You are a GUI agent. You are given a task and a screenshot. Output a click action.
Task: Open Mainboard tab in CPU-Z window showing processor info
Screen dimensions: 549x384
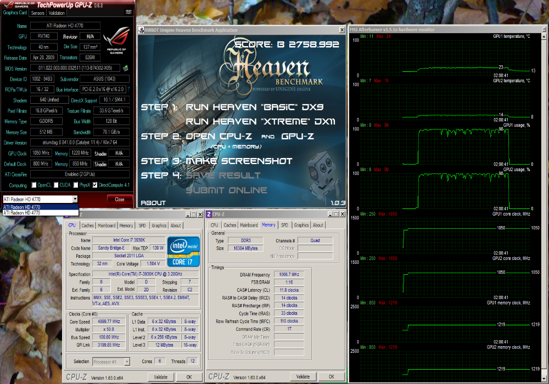coord(107,225)
